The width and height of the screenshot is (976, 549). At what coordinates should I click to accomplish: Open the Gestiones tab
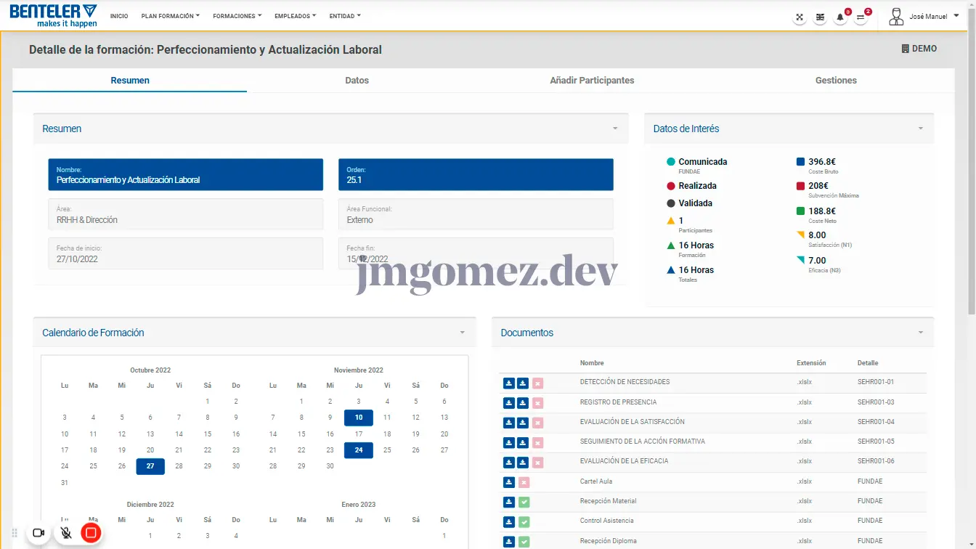[x=836, y=81]
